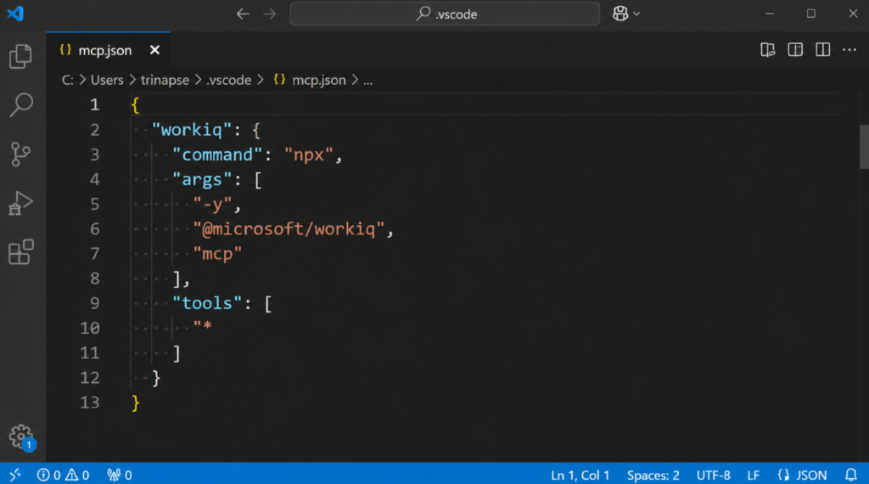Split the editor right
The height and width of the screenshot is (484, 869).
pos(823,50)
